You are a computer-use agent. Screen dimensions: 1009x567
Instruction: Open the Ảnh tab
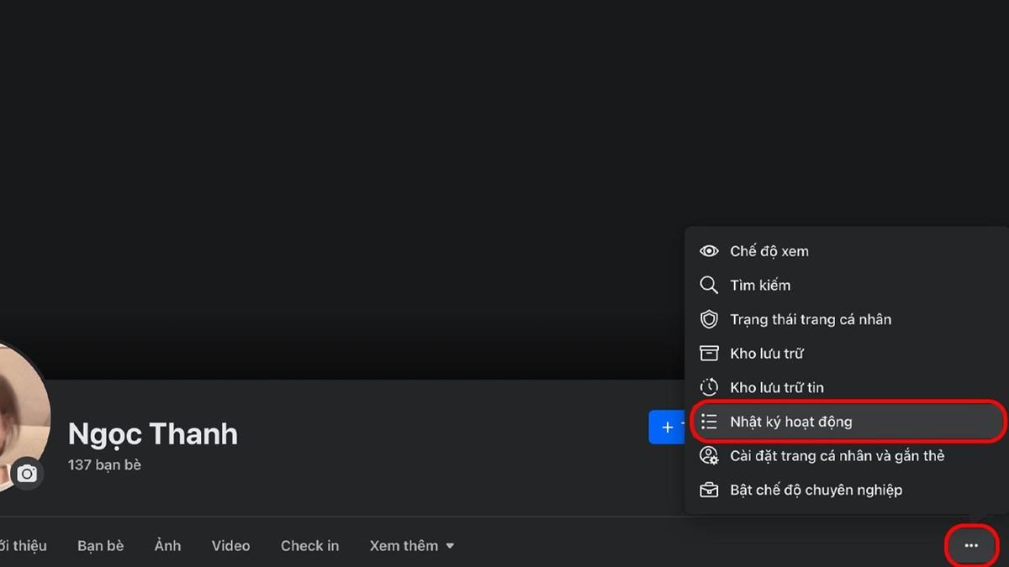[167, 546]
